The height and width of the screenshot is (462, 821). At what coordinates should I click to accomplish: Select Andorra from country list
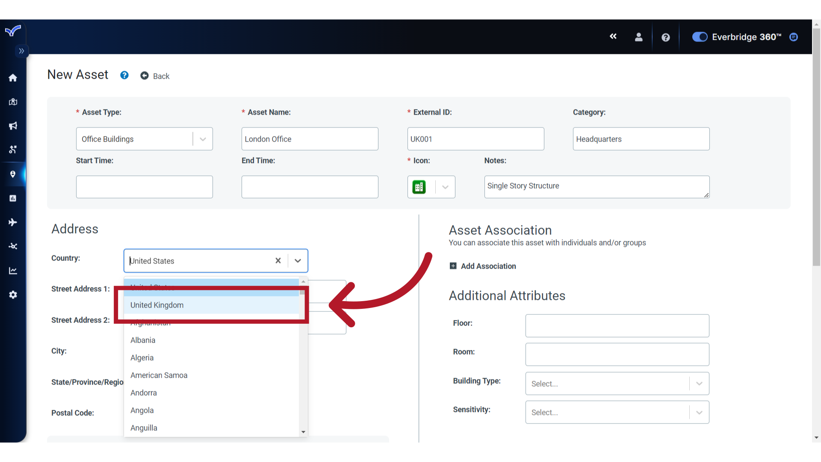click(x=212, y=393)
